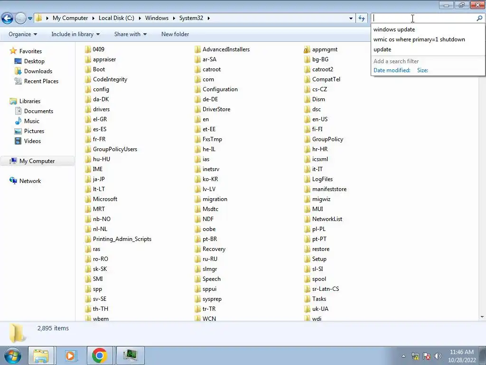This screenshot has width=486, height=365.
Task: Click the search magnifier icon
Action: coord(479,19)
